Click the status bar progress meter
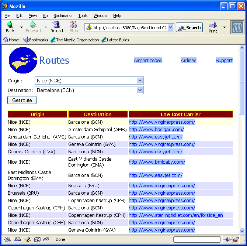247x246 pixels. click(197, 239)
